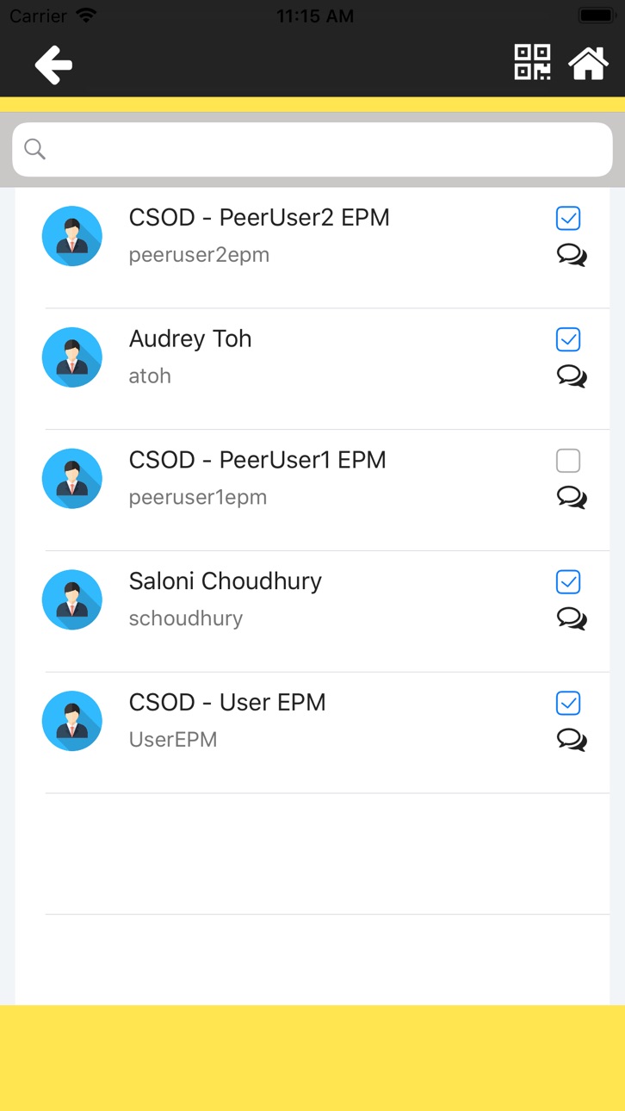Image resolution: width=625 pixels, height=1111 pixels.
Task: Uncheck the CSOD - PeerUser2 EPM checkbox
Action: 568,219
